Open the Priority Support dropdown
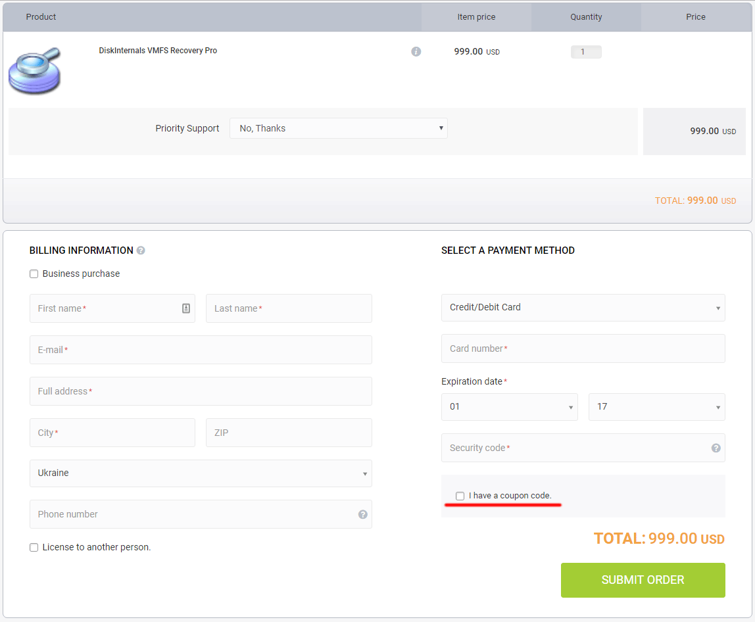The width and height of the screenshot is (755, 622). coord(339,128)
